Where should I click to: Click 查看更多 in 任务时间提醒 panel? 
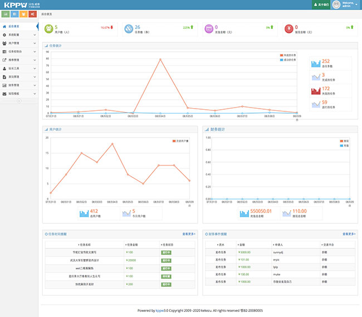pos(189,234)
